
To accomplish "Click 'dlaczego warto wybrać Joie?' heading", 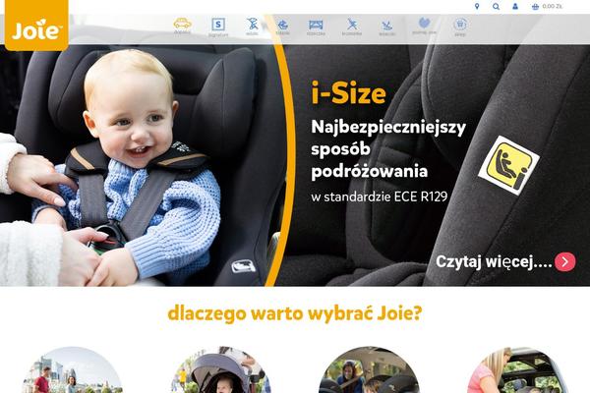I will coord(295,313).
